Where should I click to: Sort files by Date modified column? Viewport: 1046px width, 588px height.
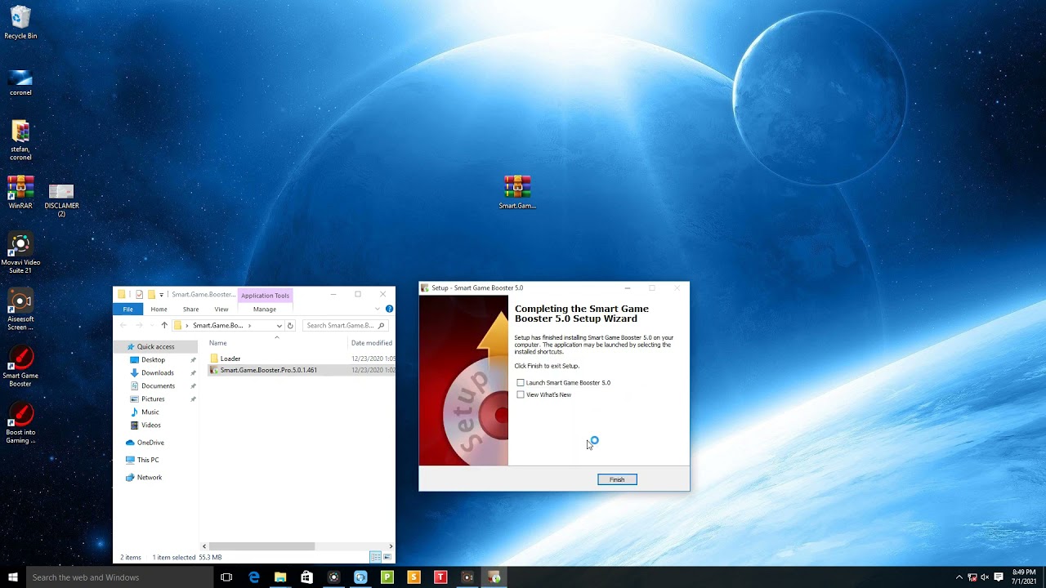[x=372, y=343]
